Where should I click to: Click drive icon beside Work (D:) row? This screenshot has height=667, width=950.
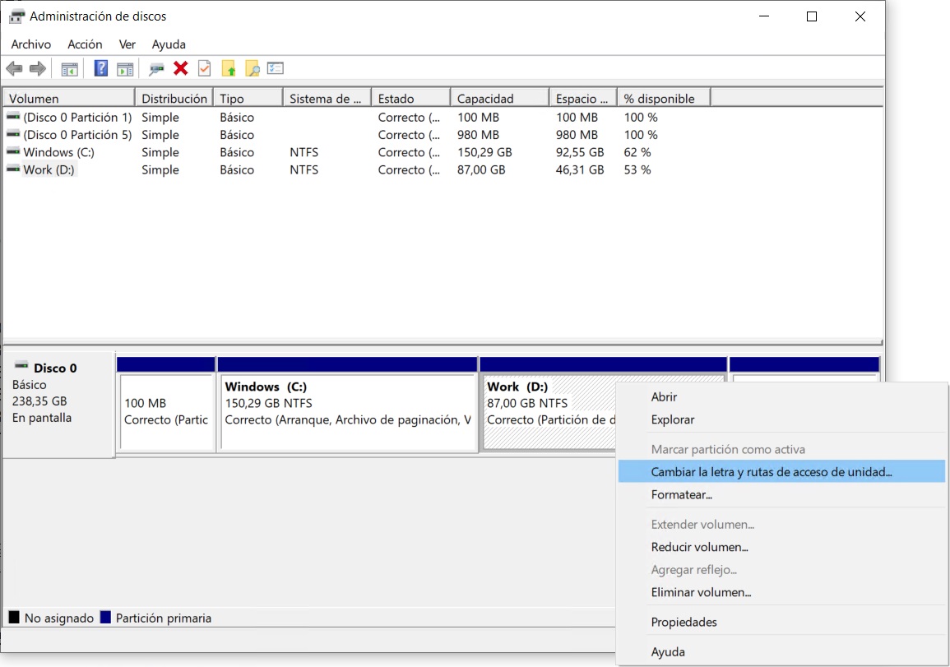(13, 169)
